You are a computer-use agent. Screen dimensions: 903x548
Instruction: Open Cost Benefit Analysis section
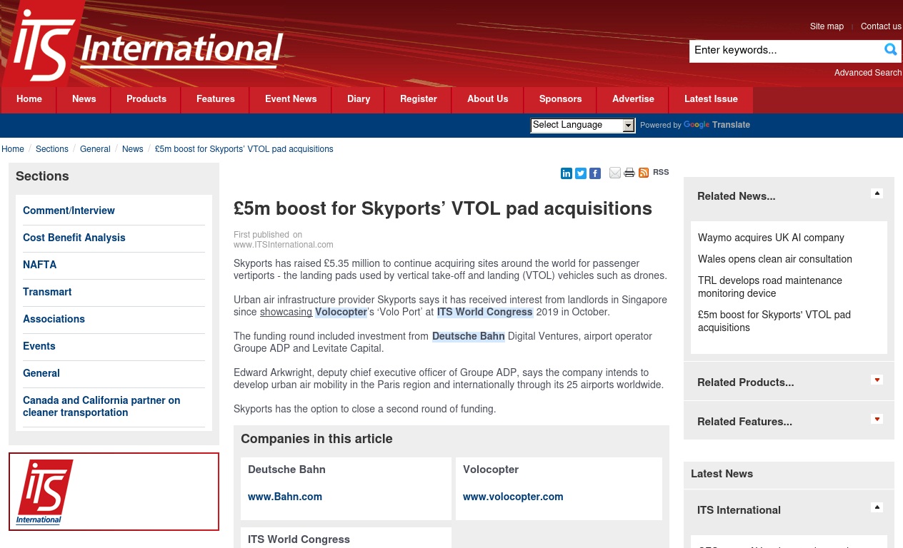[74, 238]
